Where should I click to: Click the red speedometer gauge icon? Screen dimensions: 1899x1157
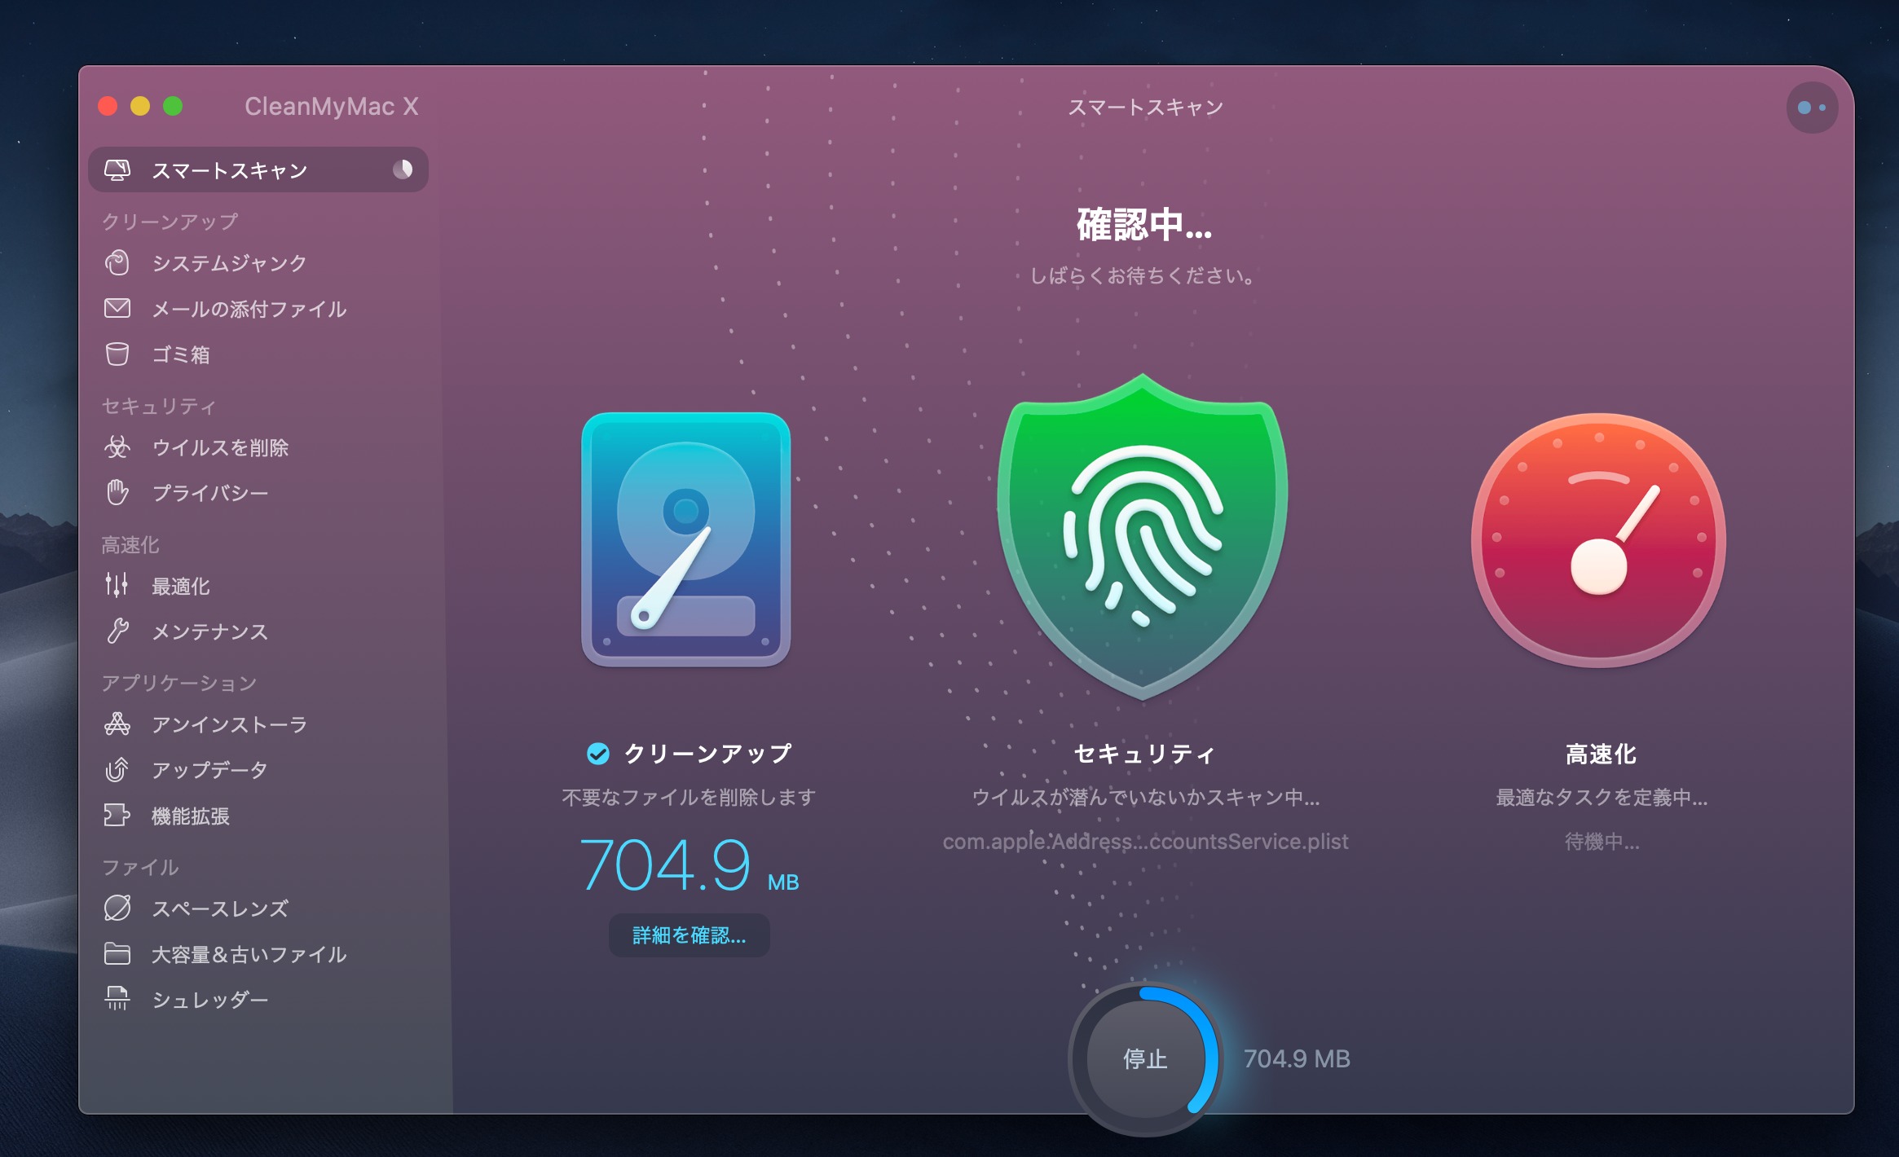point(1599,540)
